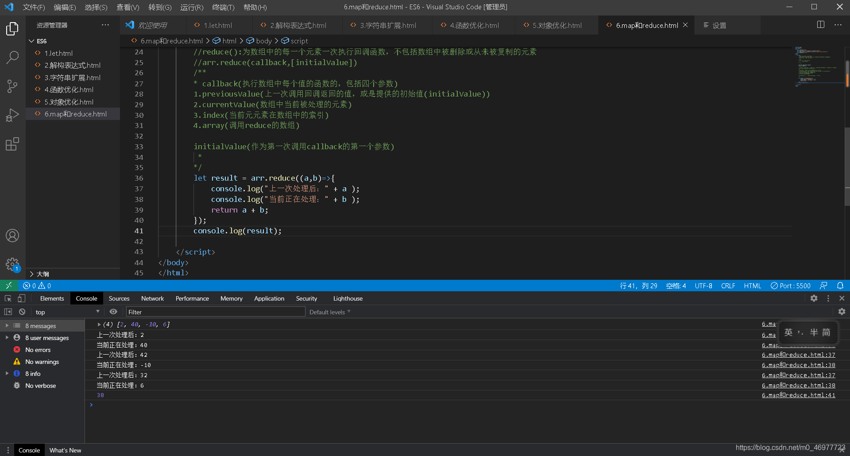This screenshot has width=850, height=456.
Task: Click the split editor right icon
Action: coord(821,25)
